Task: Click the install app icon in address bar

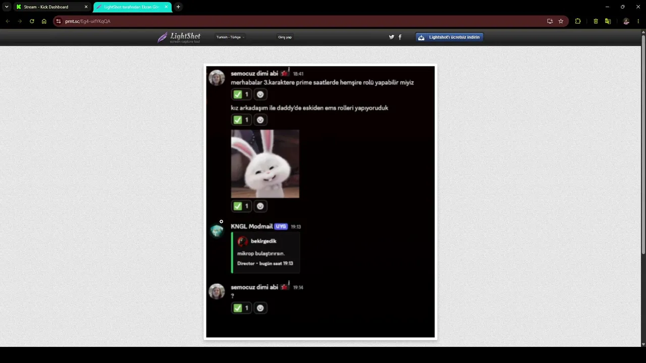Action: click(550, 21)
